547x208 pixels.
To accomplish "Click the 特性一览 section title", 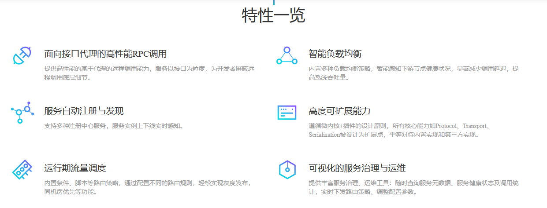I will (273, 16).
